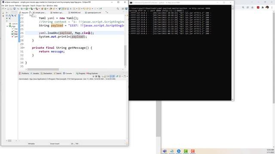Viewport: 275px width, 154px height.
Task: Open the Refactor menu
Action: coord(18,6)
